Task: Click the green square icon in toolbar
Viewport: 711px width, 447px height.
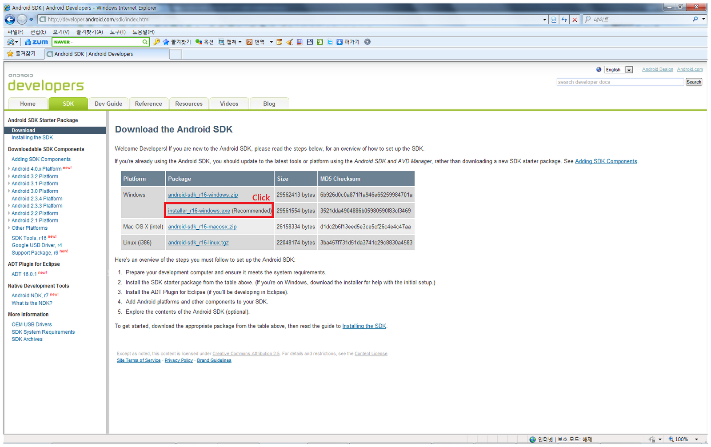Action: [x=320, y=42]
